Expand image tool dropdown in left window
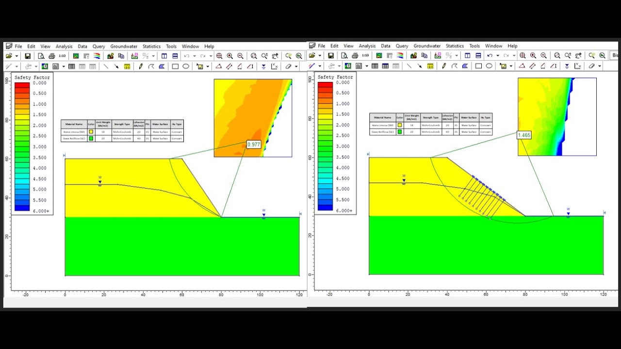The image size is (621, 349). click(208, 66)
